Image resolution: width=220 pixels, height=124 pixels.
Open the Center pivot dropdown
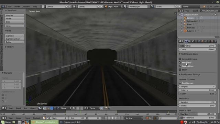tap(95, 108)
